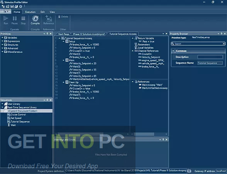Click the Property Browser Search field

(x=198, y=43)
